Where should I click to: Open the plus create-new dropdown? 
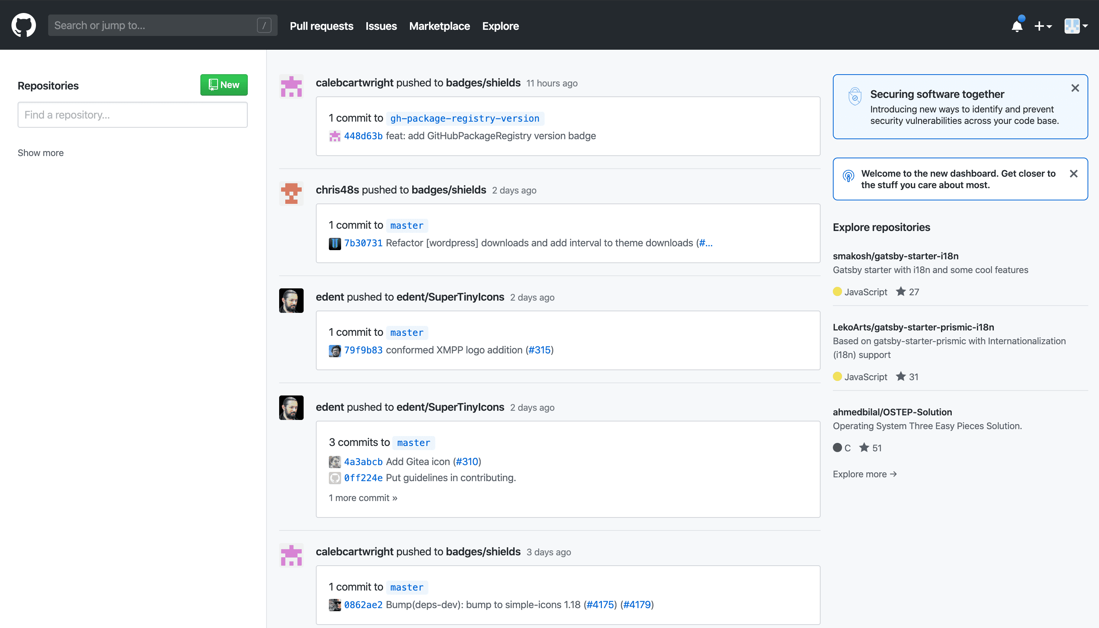pos(1042,26)
